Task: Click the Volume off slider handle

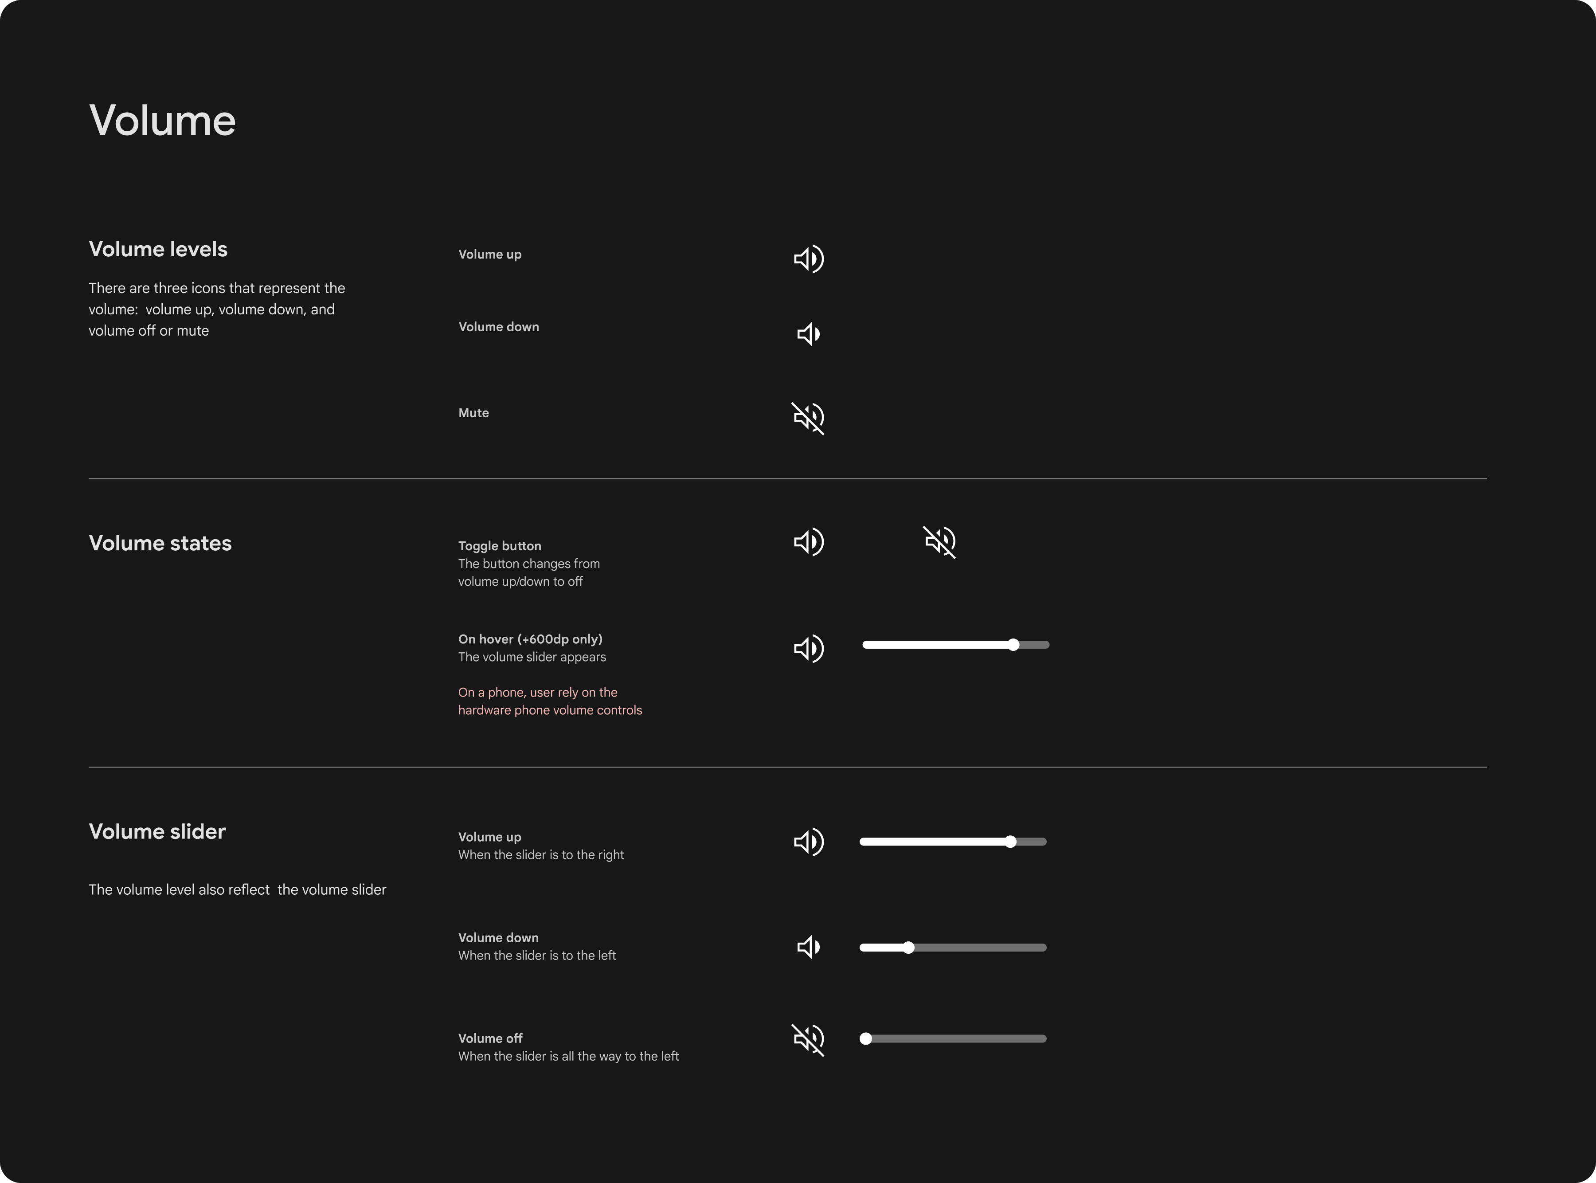Action: point(866,1038)
